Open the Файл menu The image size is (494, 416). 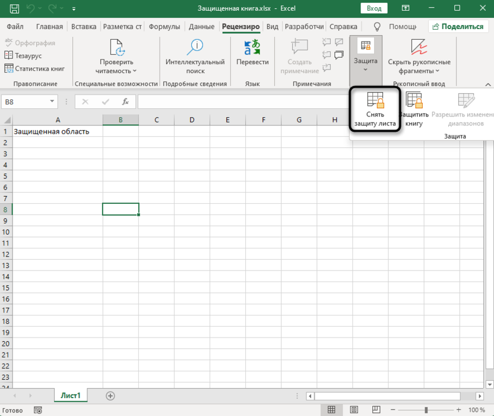15,27
